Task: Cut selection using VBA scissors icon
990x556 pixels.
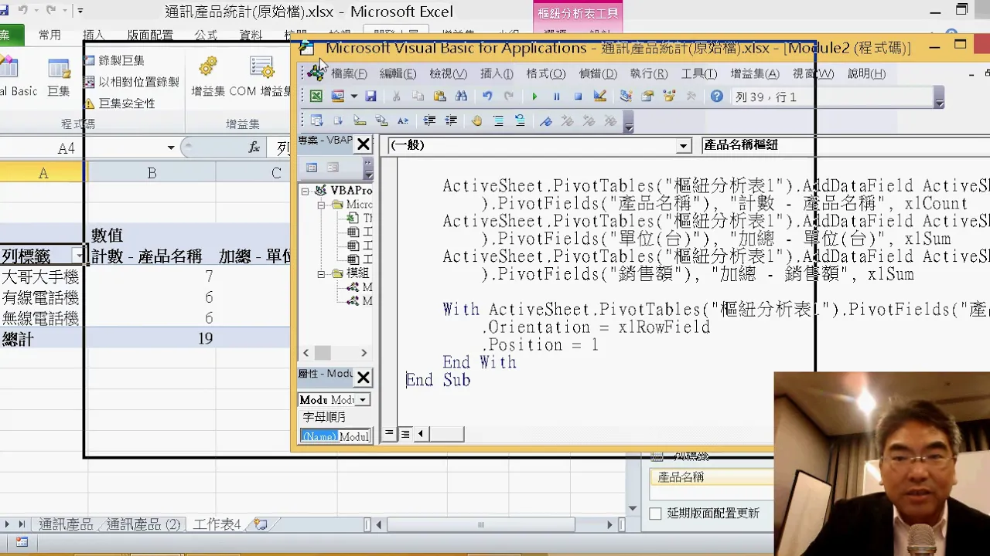Action: pyautogui.click(x=396, y=97)
